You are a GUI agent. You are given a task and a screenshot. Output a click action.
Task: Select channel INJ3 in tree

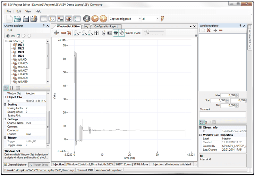[21, 52]
